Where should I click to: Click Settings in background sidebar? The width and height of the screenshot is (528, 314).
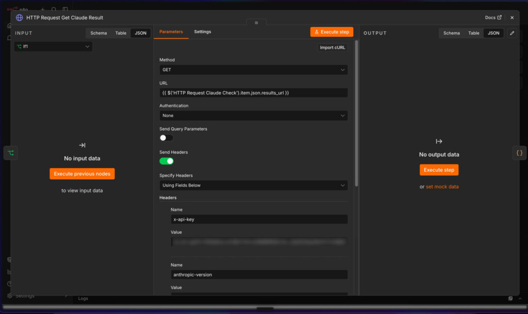(25, 296)
